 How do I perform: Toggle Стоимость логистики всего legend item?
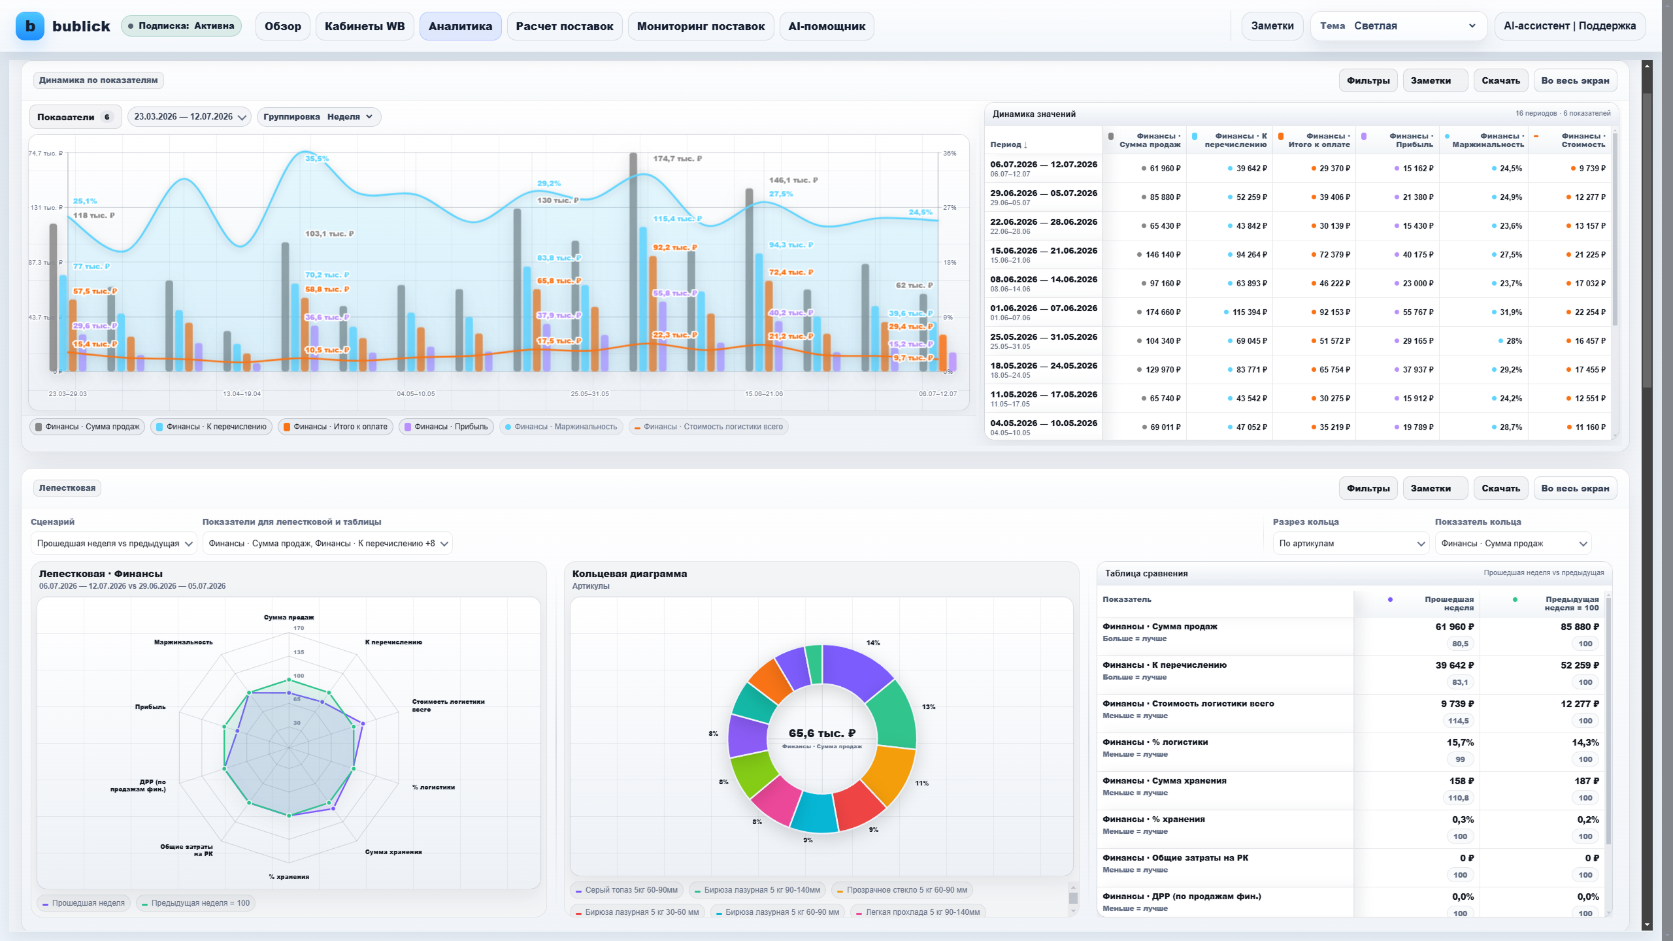pos(708,427)
